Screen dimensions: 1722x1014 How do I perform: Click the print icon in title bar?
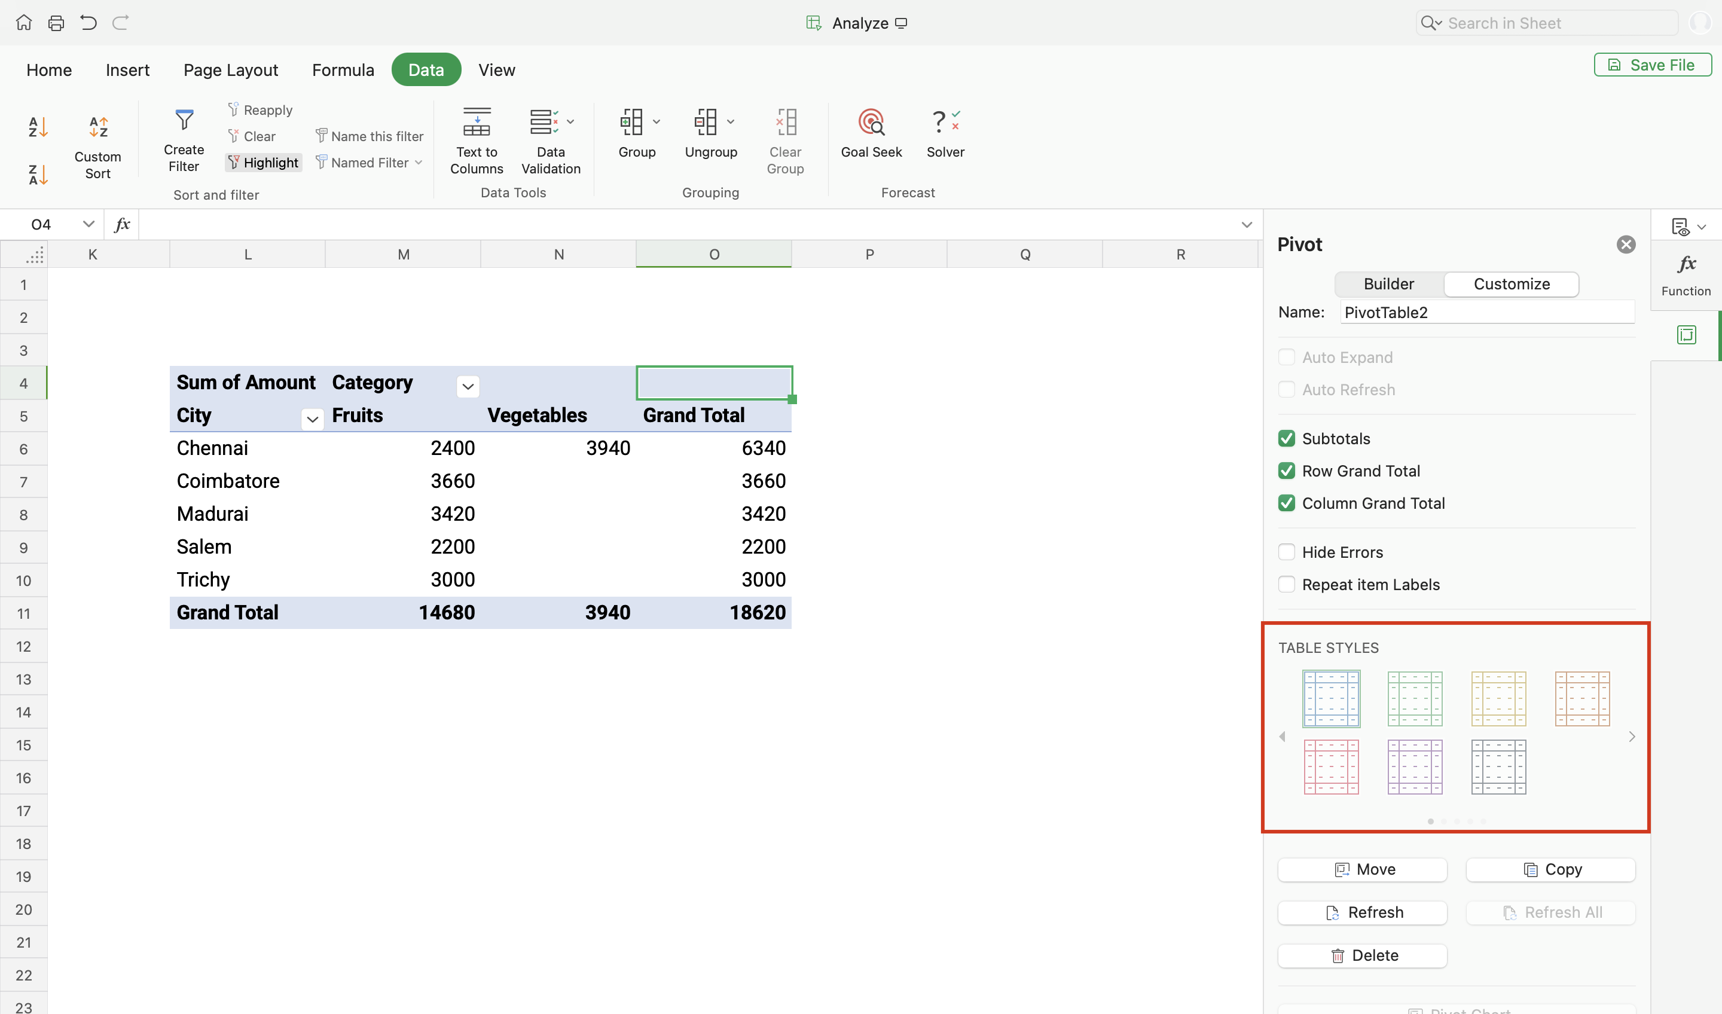[56, 23]
